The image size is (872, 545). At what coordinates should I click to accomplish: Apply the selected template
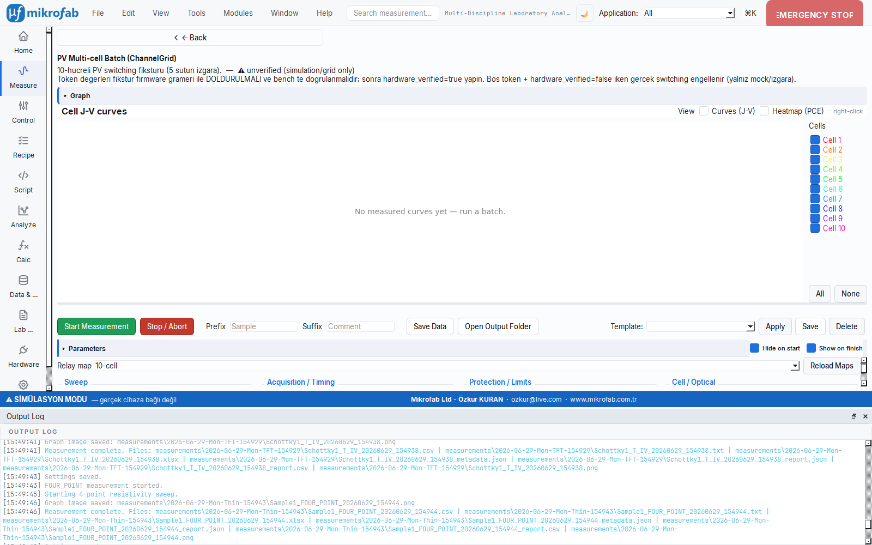pos(775,326)
